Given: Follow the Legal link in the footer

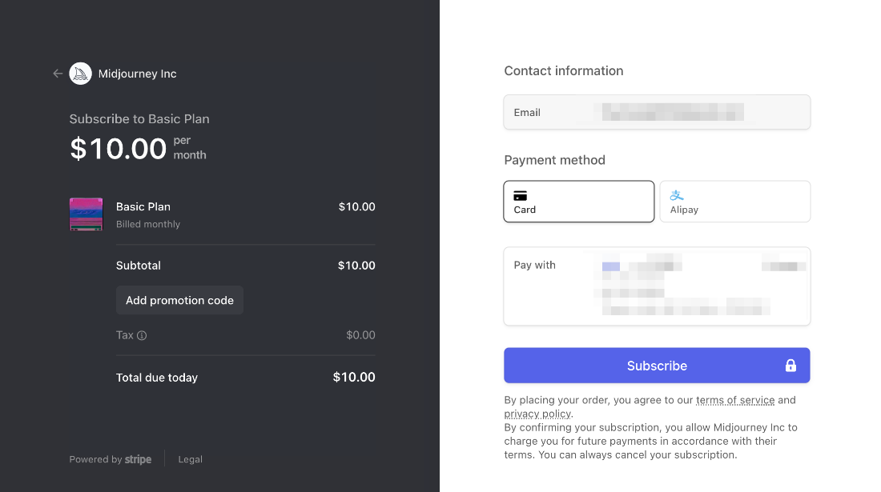Looking at the screenshot, I should tap(190, 459).
